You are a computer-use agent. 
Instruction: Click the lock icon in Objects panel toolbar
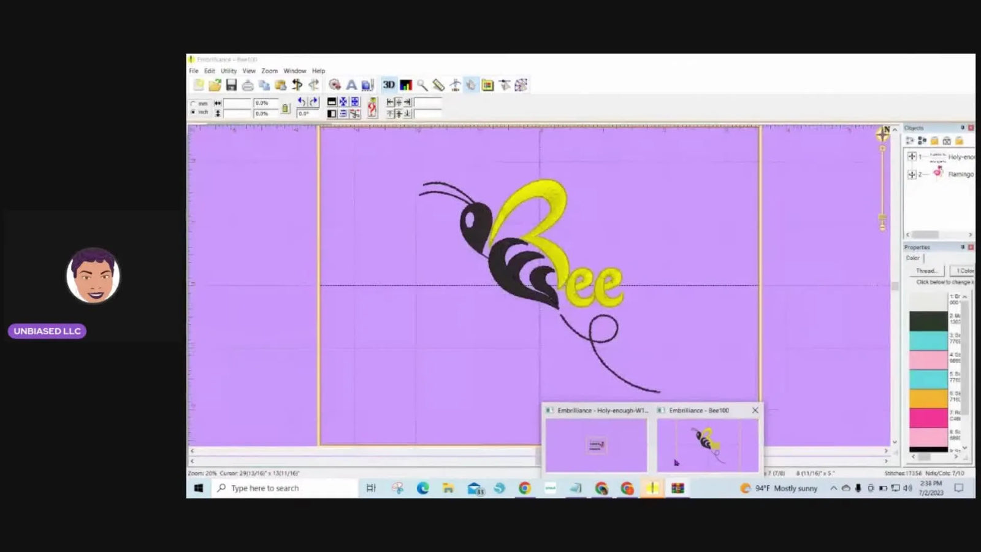coord(934,141)
